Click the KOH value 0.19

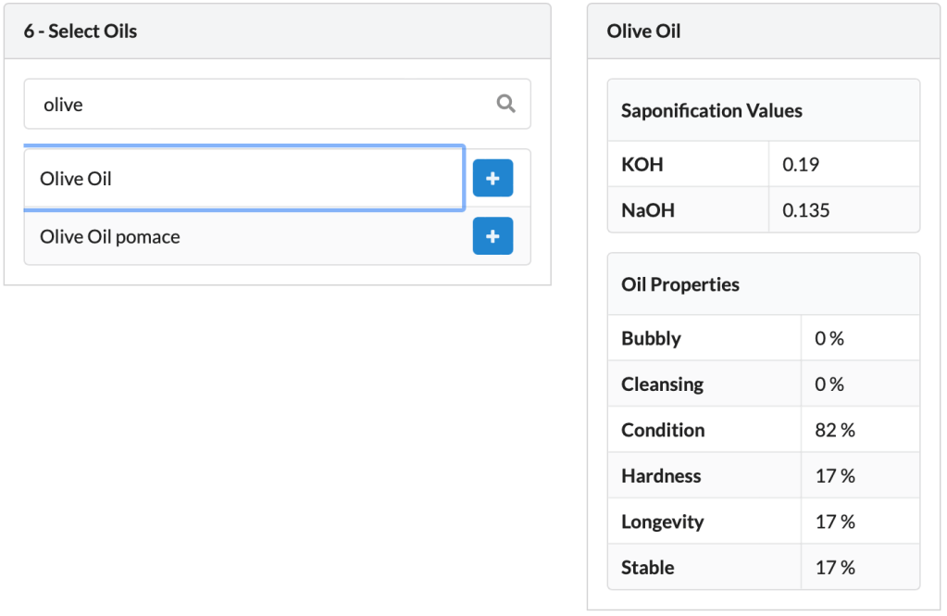(801, 165)
